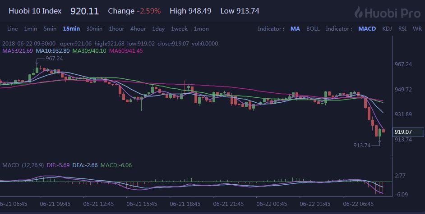Viewport: 425px width, 214px height.
Task: Toggle the MACD sub-indicator
Action: click(x=367, y=29)
